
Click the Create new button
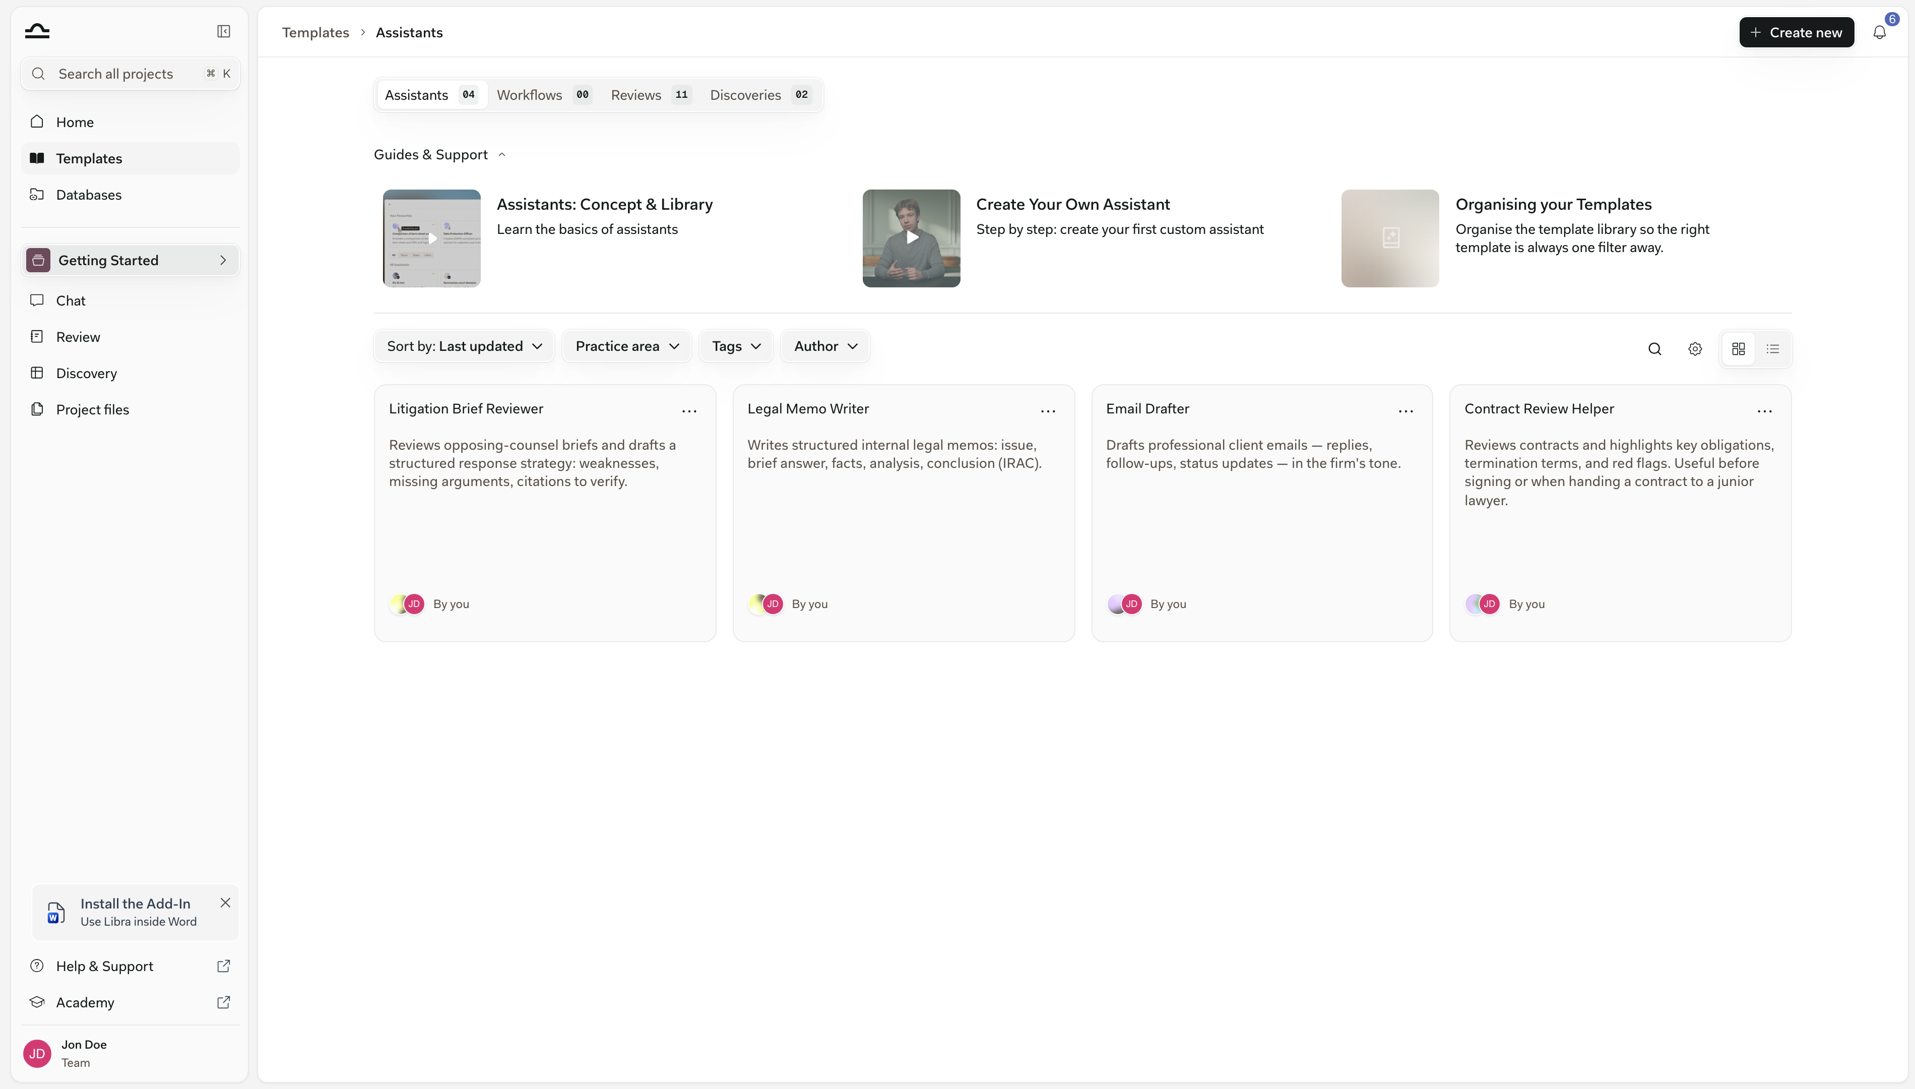[1796, 32]
